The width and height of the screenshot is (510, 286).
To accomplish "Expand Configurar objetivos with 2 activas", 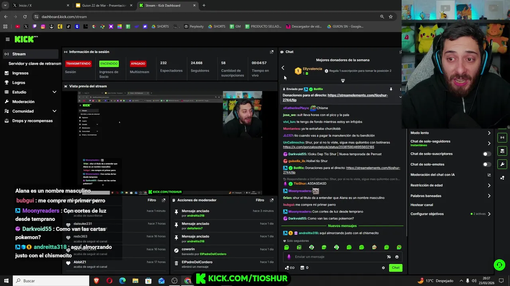I will [451, 214].
